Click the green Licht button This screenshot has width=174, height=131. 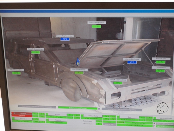(x=109, y=122)
